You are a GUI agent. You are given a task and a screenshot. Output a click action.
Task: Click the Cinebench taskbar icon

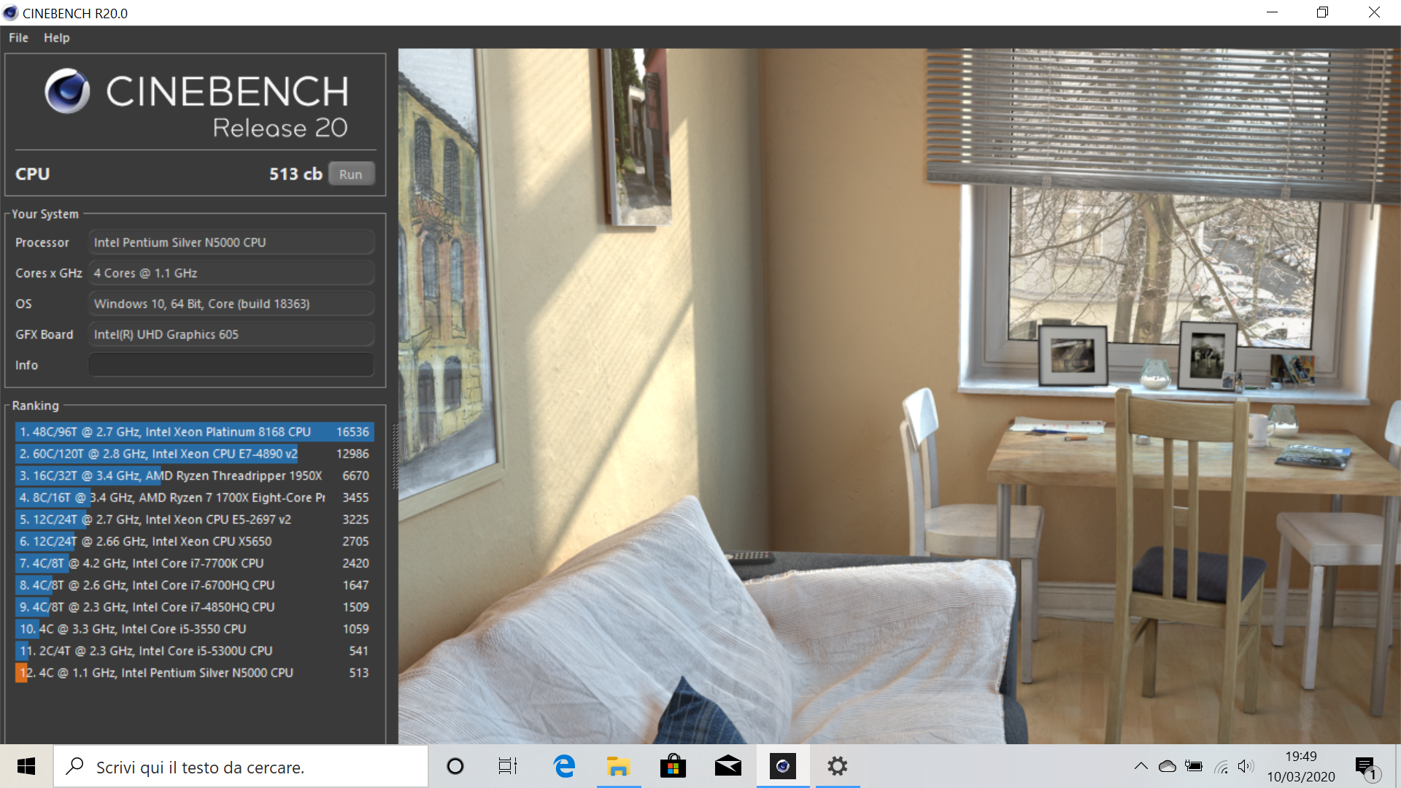[782, 766]
